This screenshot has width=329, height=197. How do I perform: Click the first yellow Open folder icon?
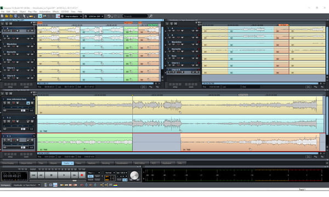(x=7, y=16)
